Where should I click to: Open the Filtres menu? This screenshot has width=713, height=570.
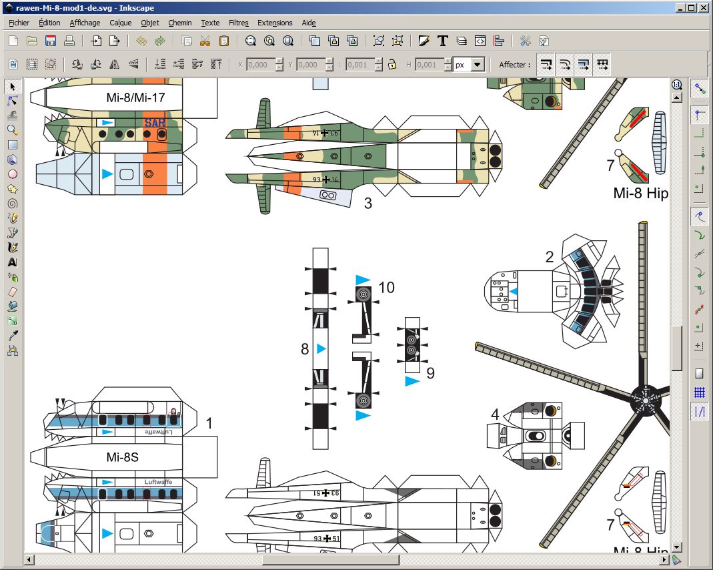click(x=238, y=23)
